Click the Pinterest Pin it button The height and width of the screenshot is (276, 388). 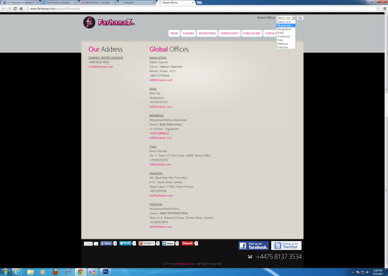[187, 243]
